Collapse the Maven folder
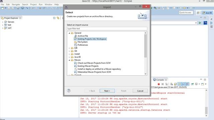The height and width of the screenshot is (120, 214). click(69, 60)
